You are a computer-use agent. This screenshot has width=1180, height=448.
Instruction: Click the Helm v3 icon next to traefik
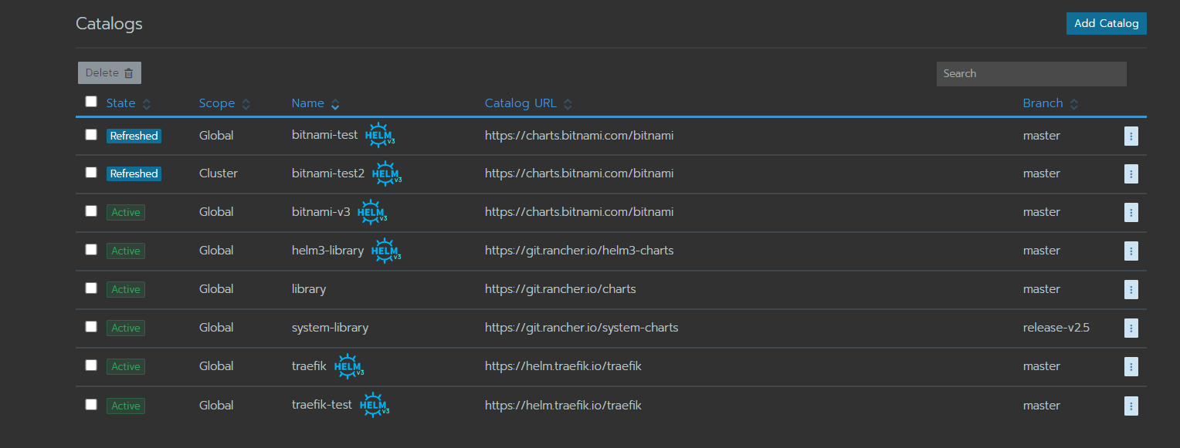coord(348,365)
